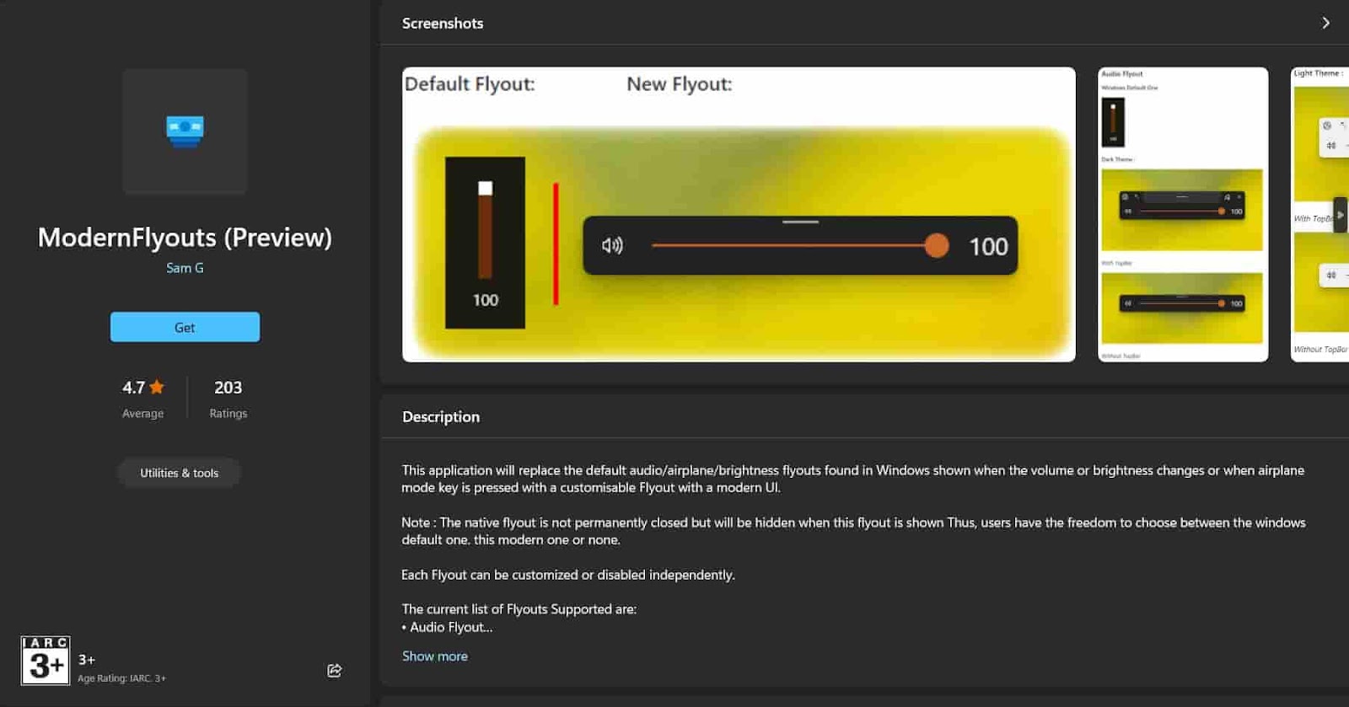Screen dimensions: 1349x707
Task: Expand the Screenshots section with the chevron
Action: [x=1325, y=23]
